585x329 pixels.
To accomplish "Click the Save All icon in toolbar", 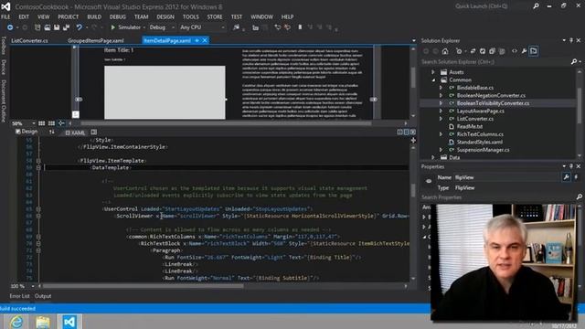I will [x=66, y=27].
